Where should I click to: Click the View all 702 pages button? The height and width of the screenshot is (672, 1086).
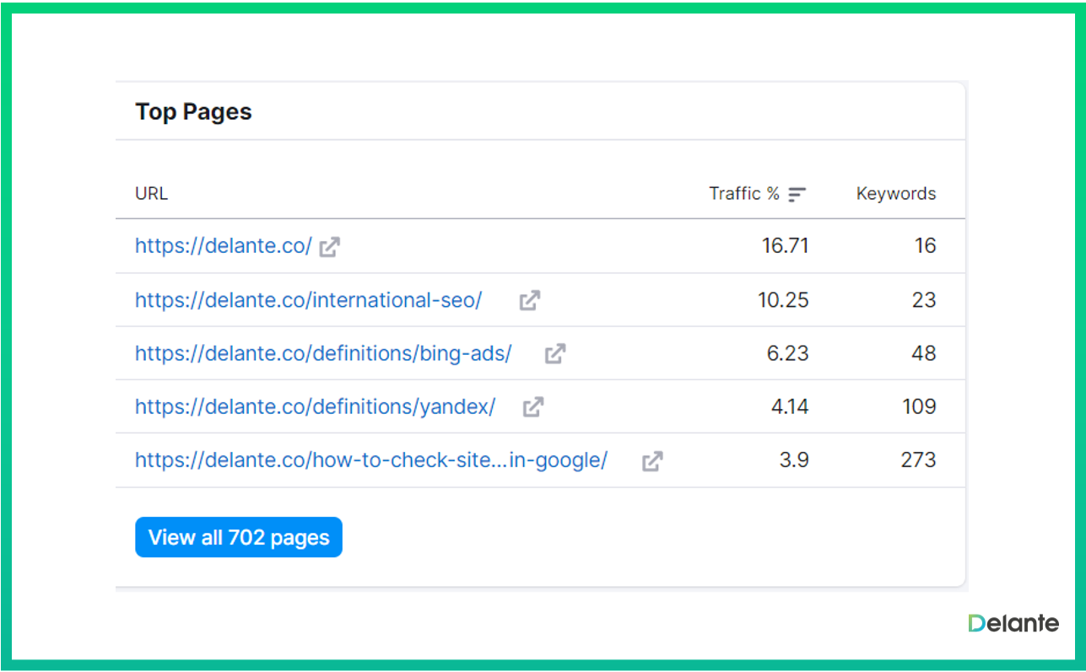[x=239, y=537]
